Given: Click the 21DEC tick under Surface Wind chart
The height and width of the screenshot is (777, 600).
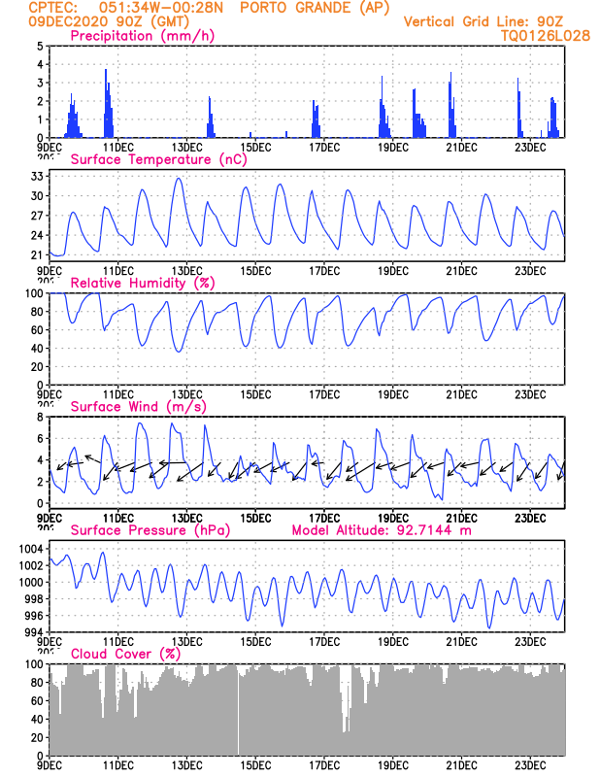Looking at the screenshot, I should coord(461,519).
